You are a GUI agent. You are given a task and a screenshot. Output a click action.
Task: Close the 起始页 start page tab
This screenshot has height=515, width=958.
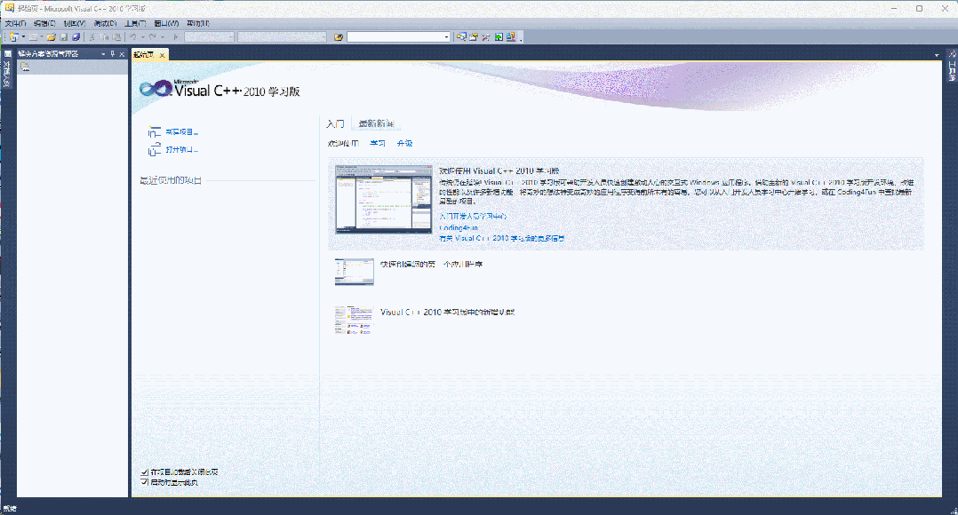(x=162, y=55)
